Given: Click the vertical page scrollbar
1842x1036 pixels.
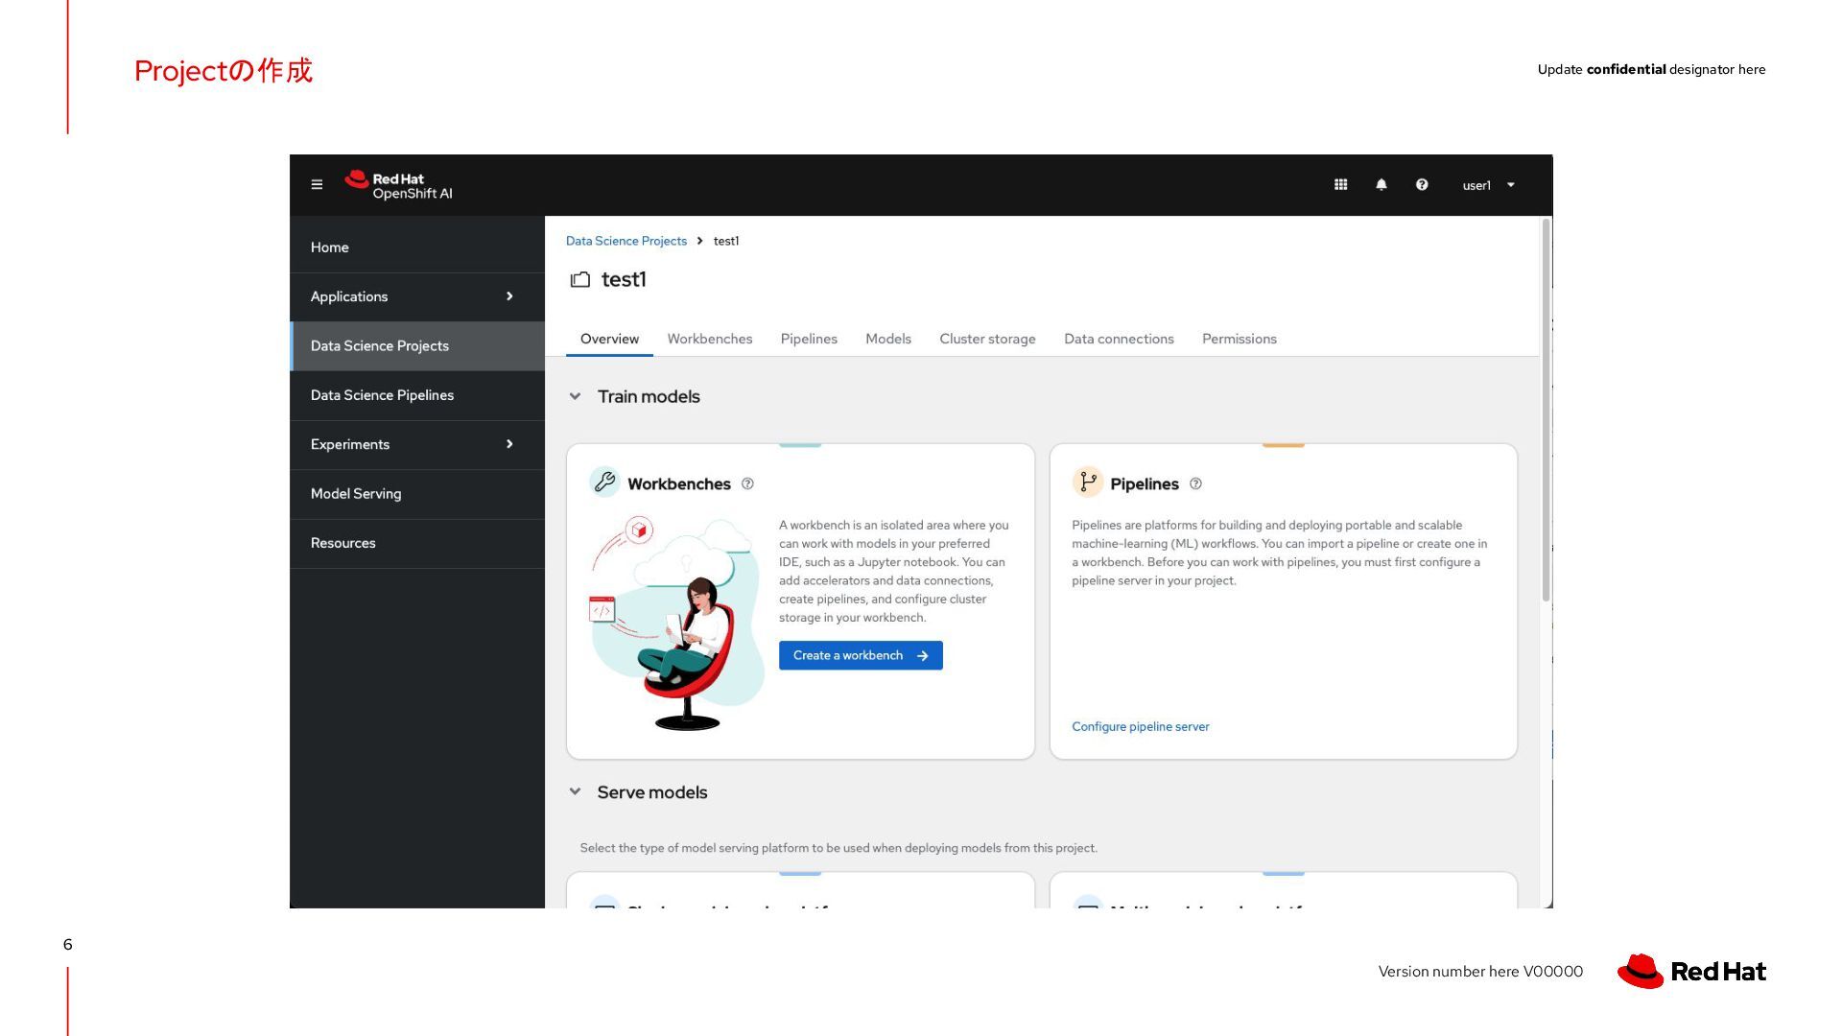Looking at the screenshot, I should (x=1546, y=412).
